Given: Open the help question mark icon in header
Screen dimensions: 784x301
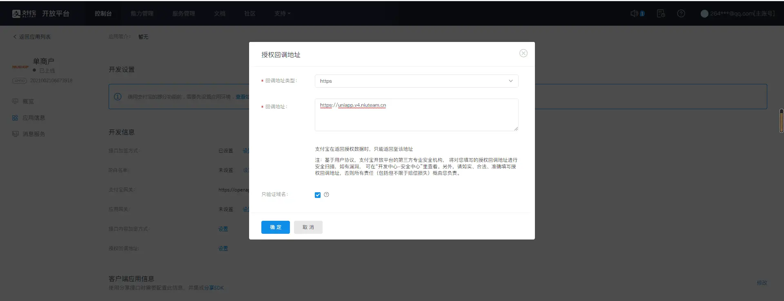Looking at the screenshot, I should coord(681,13).
